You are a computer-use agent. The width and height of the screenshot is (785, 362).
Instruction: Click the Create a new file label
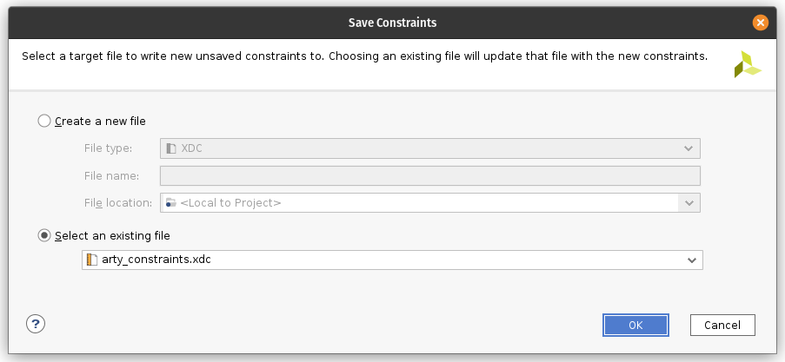coord(100,121)
